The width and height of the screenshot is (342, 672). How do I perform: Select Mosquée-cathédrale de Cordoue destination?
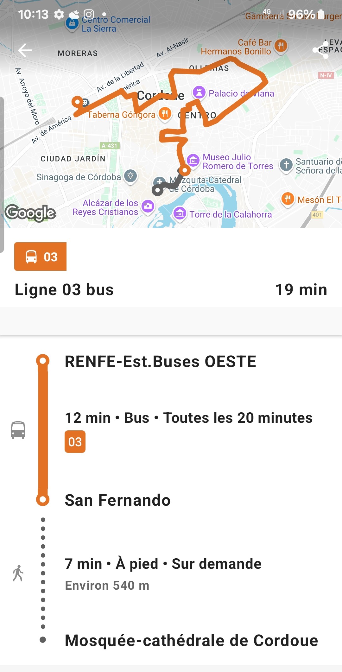(191, 640)
